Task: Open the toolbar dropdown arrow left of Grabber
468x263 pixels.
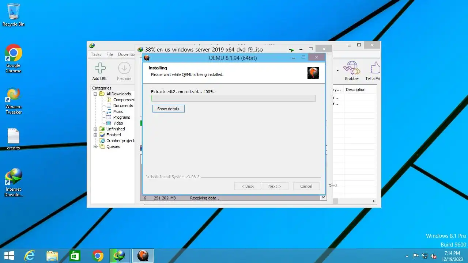Action: (337, 70)
